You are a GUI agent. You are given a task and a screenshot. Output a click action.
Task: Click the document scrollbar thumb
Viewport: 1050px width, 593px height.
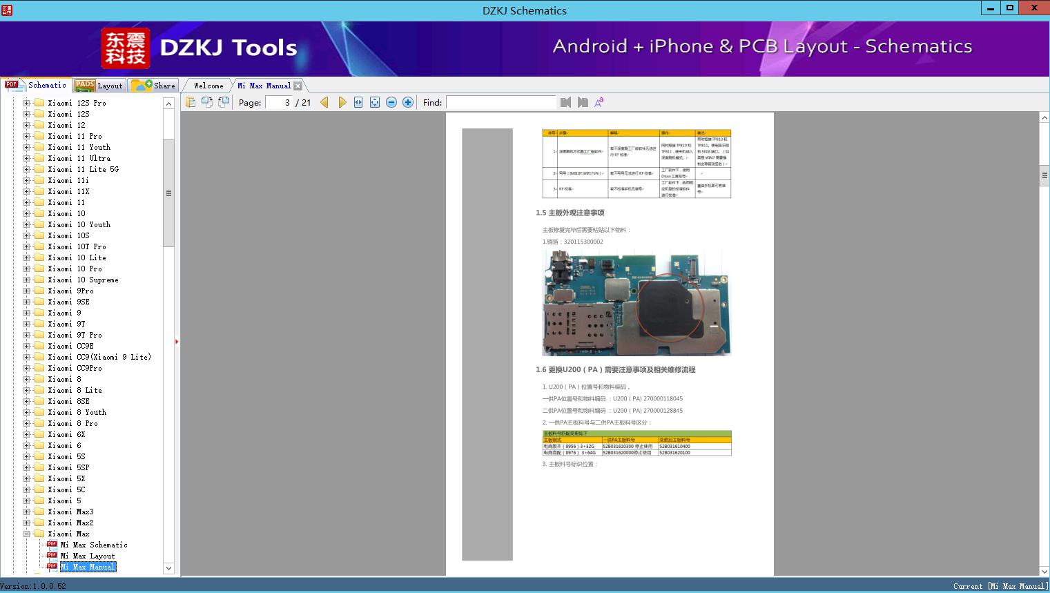(x=1044, y=176)
